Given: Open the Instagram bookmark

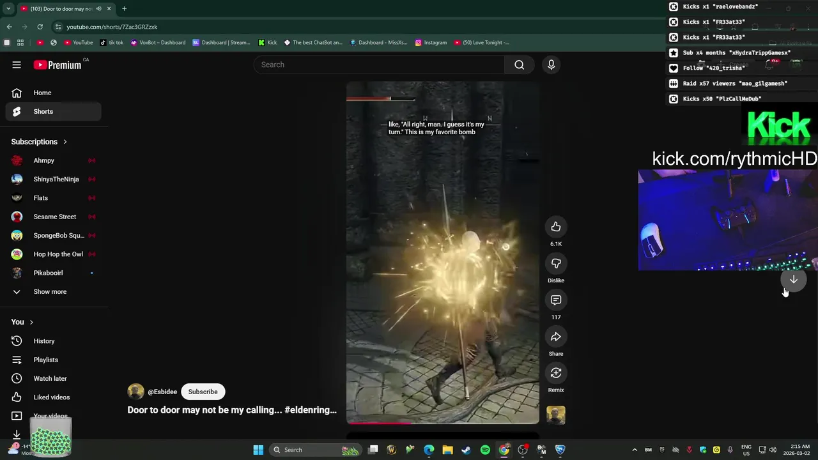Looking at the screenshot, I should (x=431, y=43).
